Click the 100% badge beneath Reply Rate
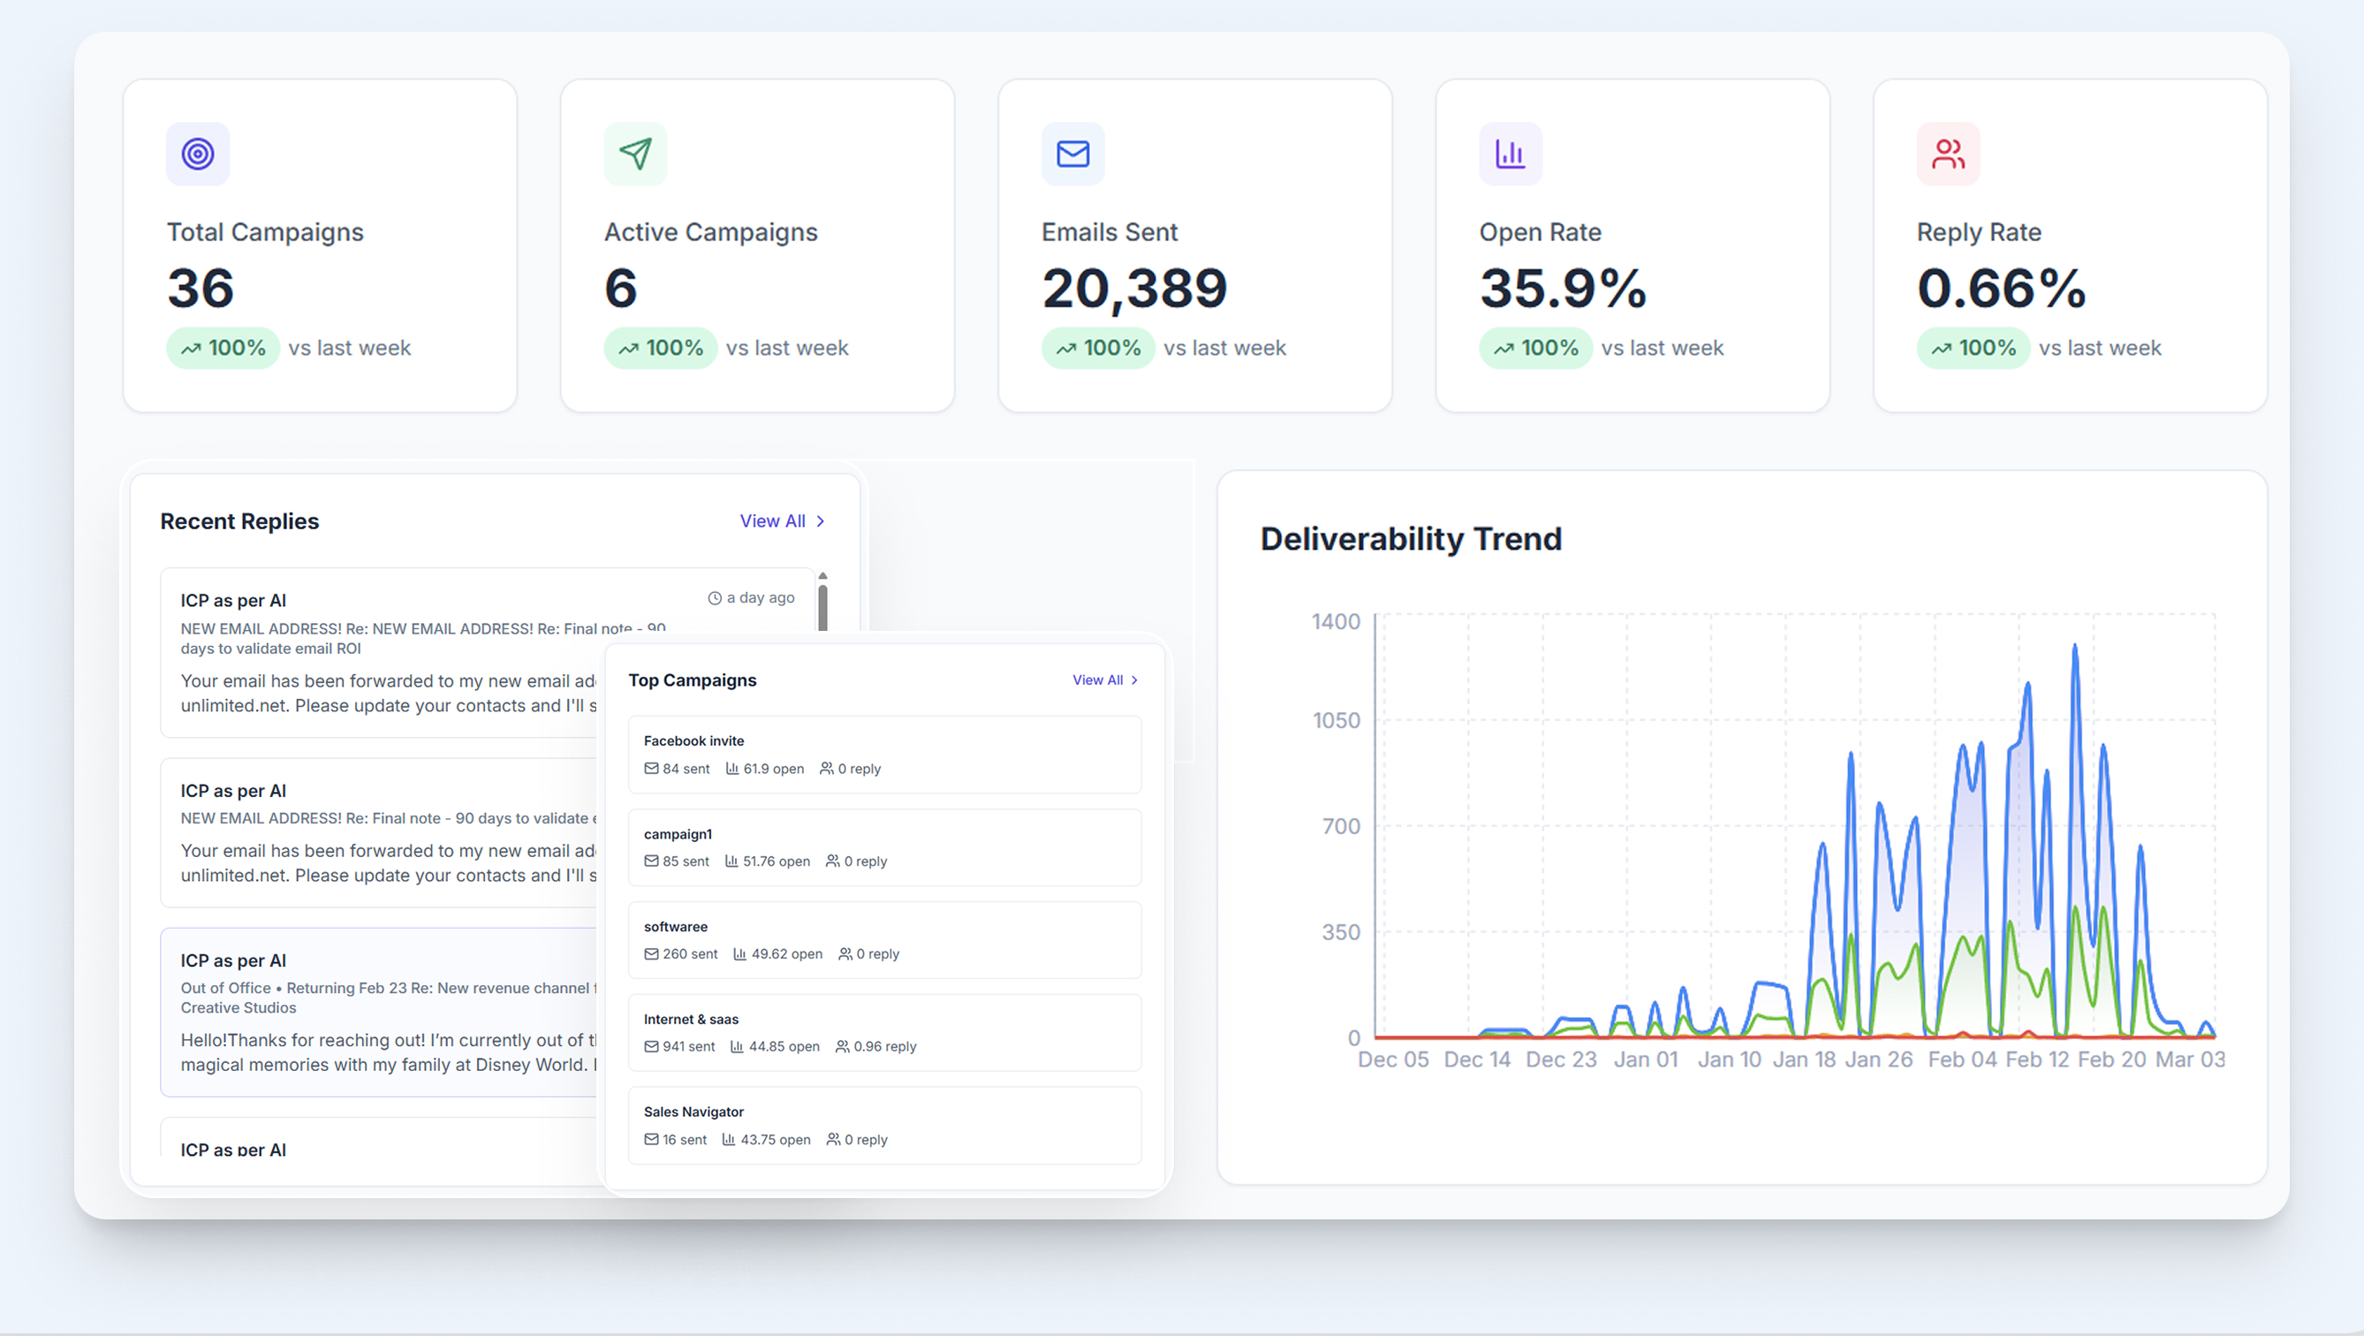This screenshot has height=1336, width=2364. [x=1972, y=347]
